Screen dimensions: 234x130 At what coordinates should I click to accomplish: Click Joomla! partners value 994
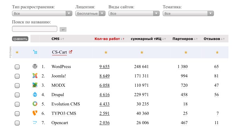pos(184,76)
